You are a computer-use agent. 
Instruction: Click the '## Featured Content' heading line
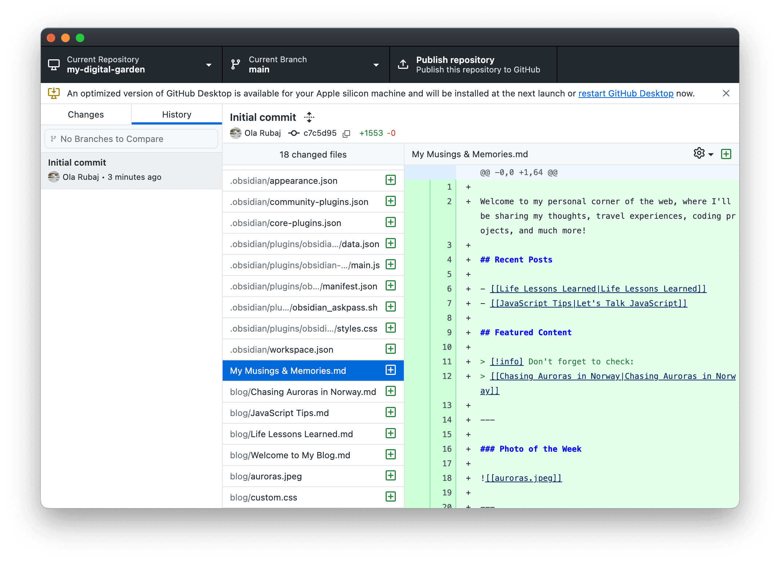pos(526,333)
